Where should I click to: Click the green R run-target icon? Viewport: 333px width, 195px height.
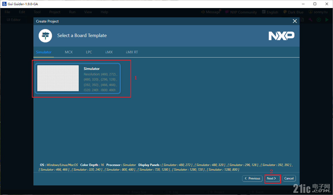319,20
